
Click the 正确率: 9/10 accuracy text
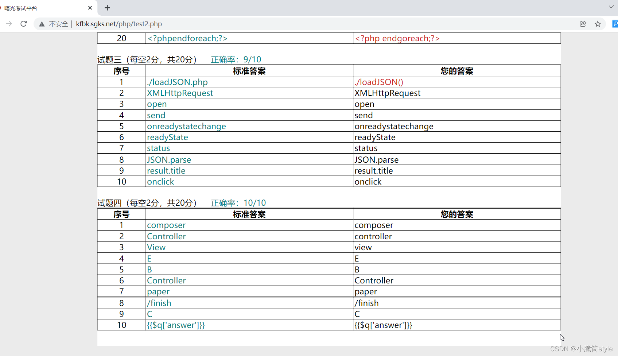[236, 59]
